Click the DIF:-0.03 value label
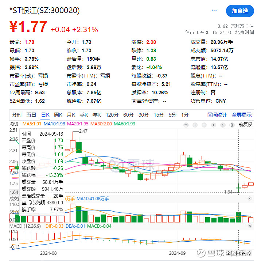The width and height of the screenshot is (257, 261). coord(54,226)
